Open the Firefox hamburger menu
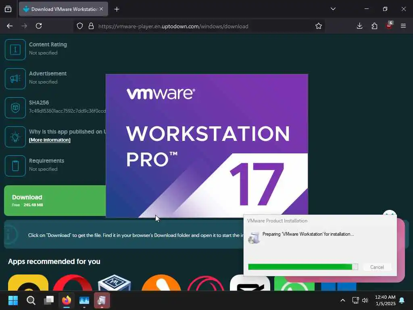The image size is (413, 310). (x=403, y=26)
